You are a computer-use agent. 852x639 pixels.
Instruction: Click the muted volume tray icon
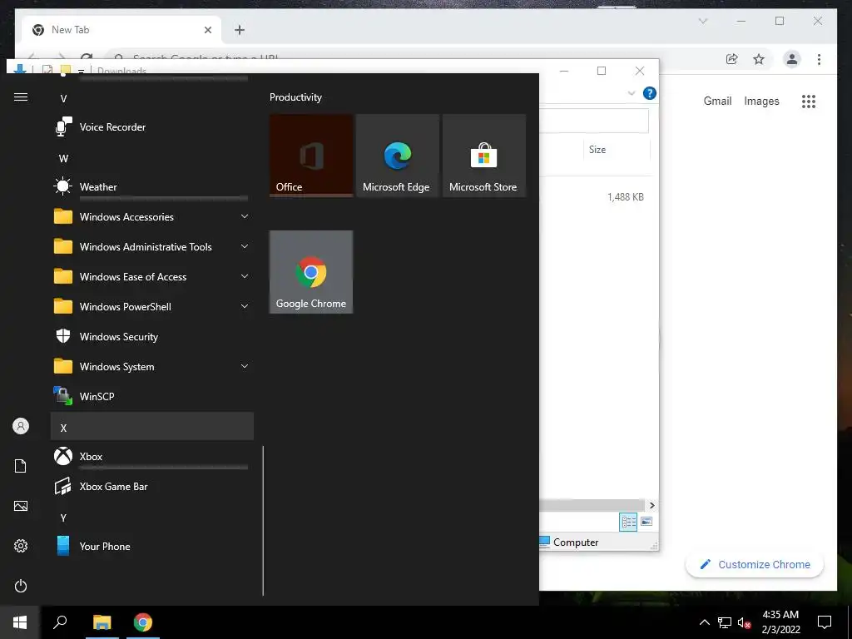click(x=745, y=622)
